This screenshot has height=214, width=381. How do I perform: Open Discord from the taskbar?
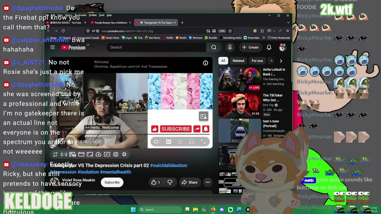click(x=222, y=210)
